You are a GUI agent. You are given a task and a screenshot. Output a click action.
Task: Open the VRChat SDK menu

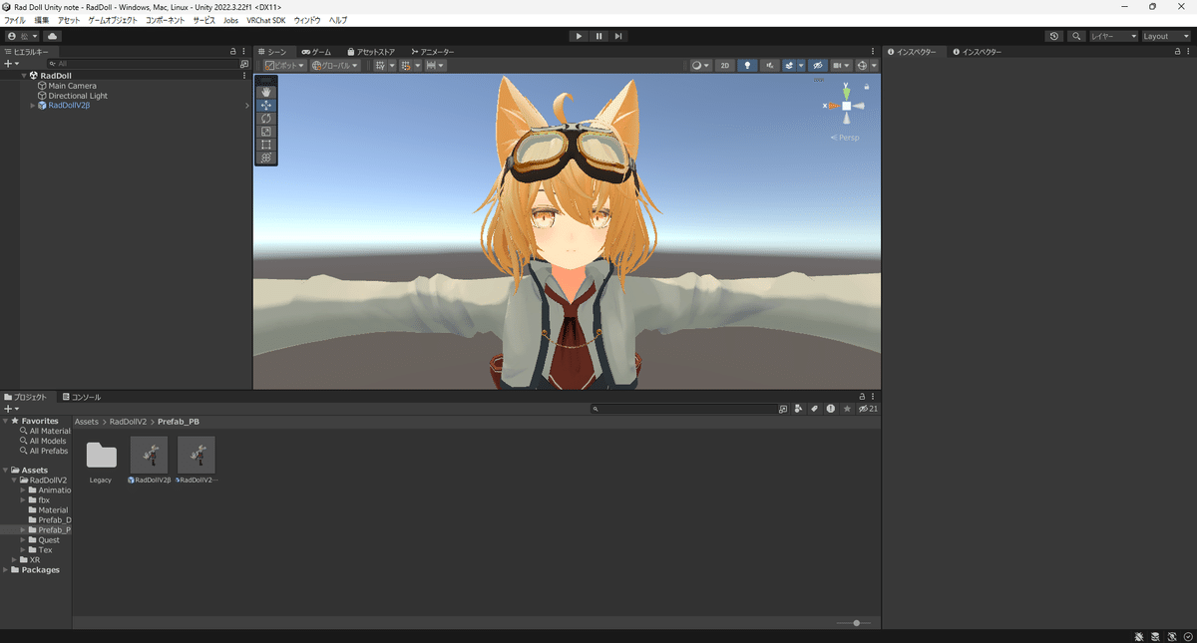click(267, 20)
